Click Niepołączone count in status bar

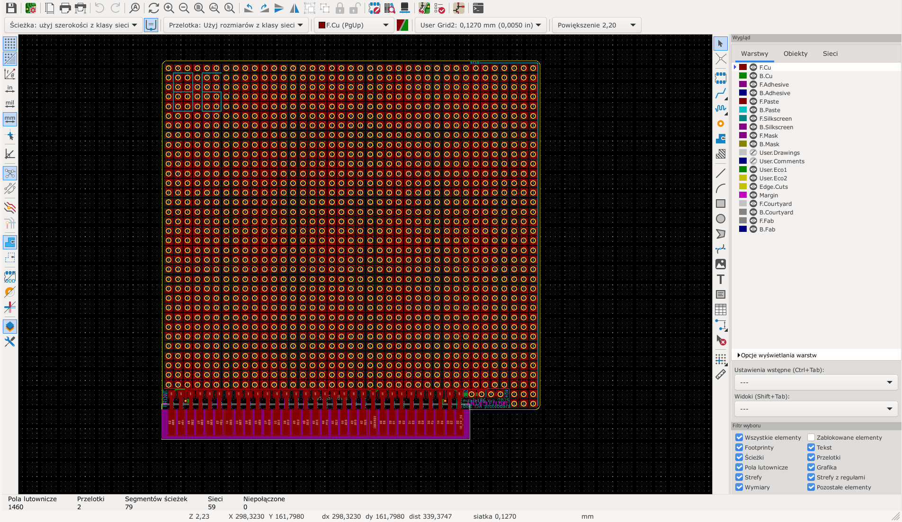pos(264,503)
